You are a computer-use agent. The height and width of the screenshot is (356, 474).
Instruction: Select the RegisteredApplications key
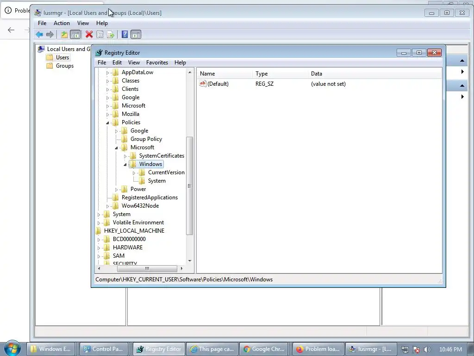coord(150,197)
